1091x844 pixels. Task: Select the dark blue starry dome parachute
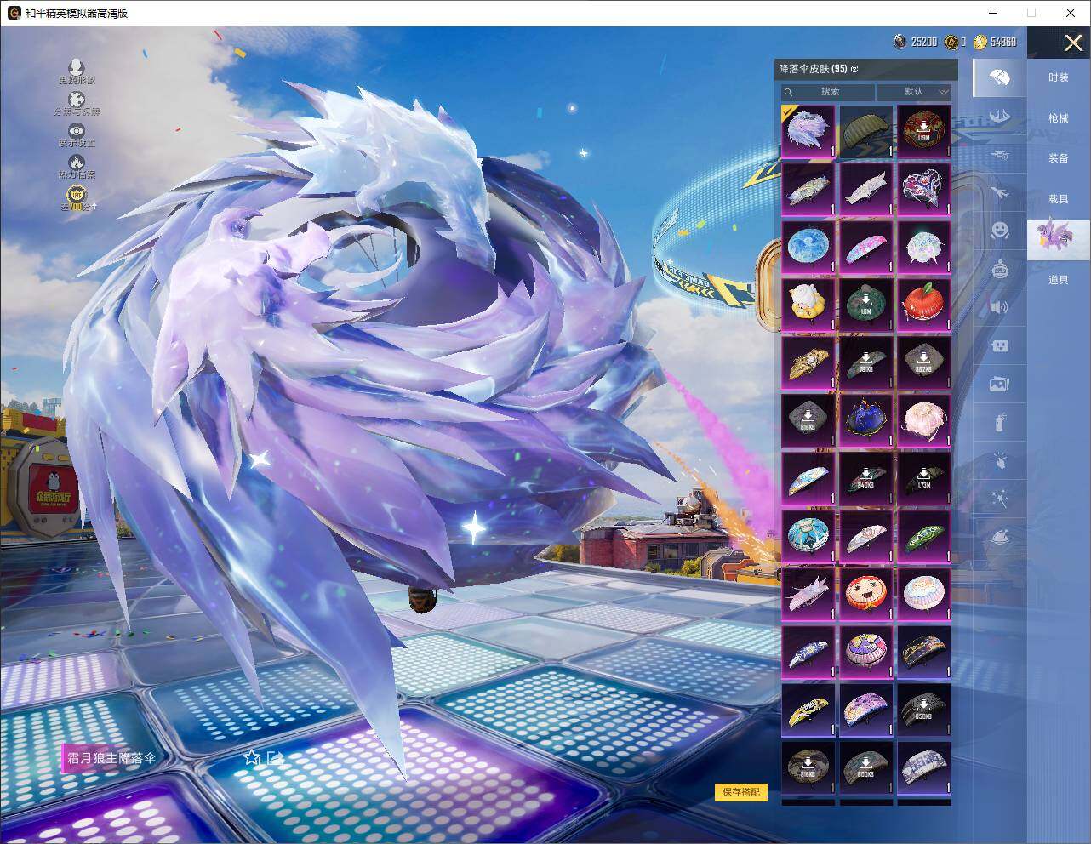point(866,421)
